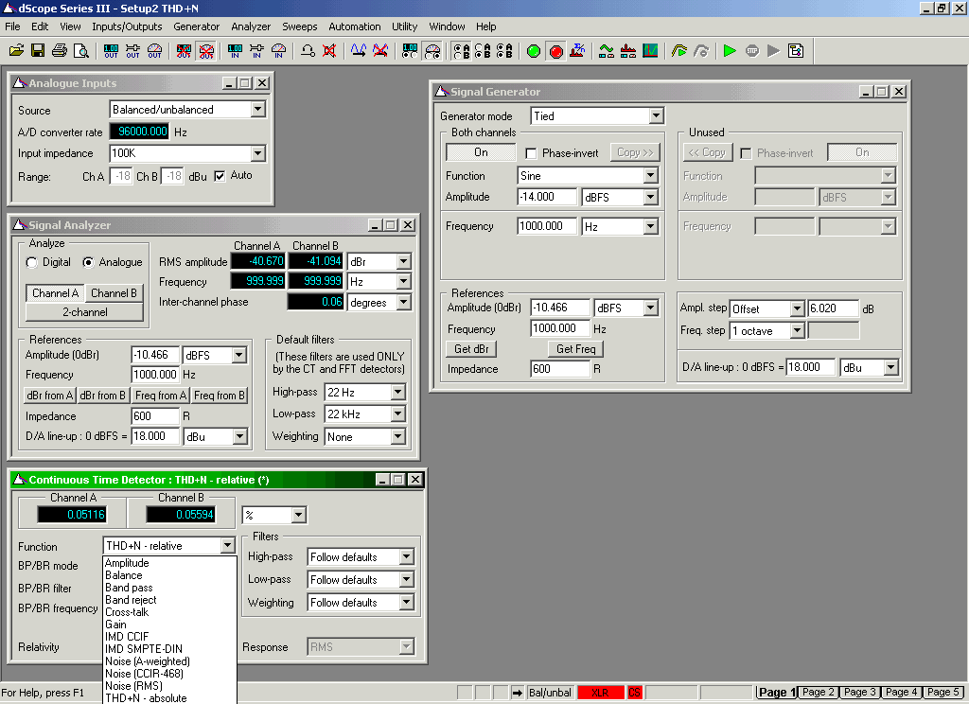Open the Generator mode dropdown
The image size is (969, 704).
click(x=656, y=116)
